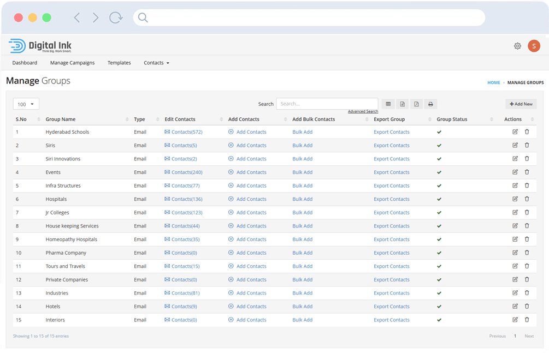Open the Advanced Search link
Screen dimensions: 549x353
coord(363,112)
